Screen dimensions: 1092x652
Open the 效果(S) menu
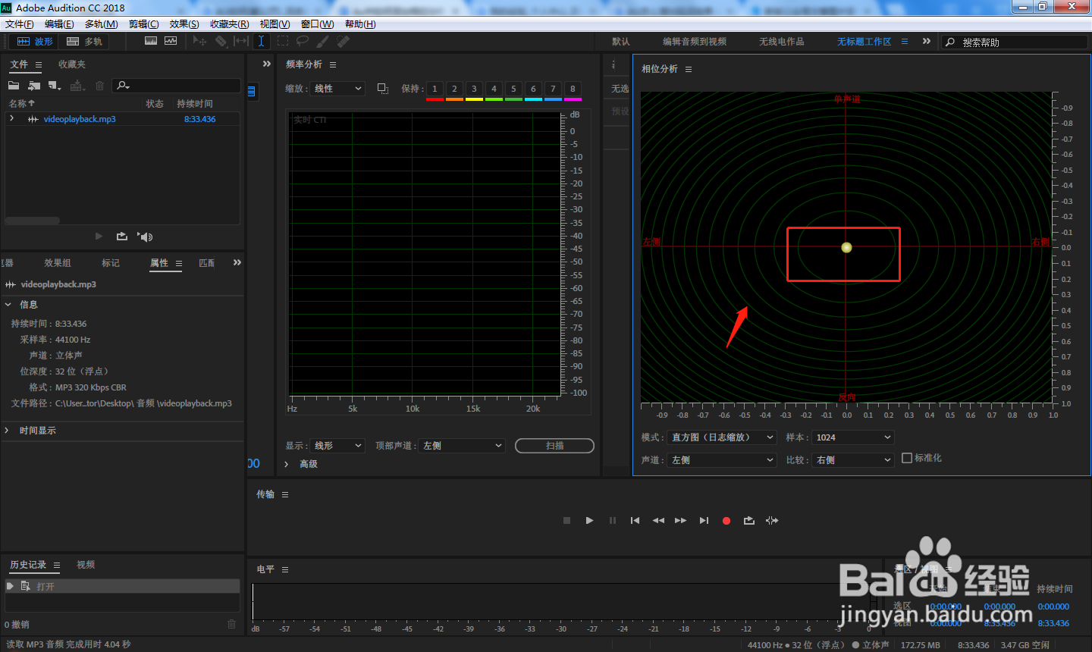184,24
